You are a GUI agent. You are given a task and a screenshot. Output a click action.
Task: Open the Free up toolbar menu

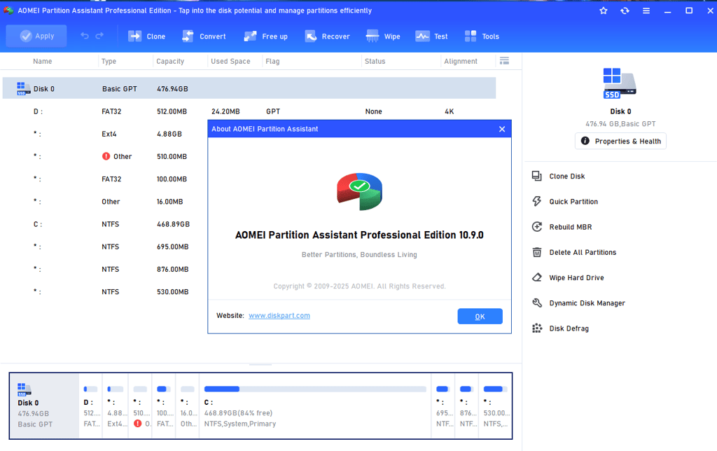pyautogui.click(x=265, y=36)
